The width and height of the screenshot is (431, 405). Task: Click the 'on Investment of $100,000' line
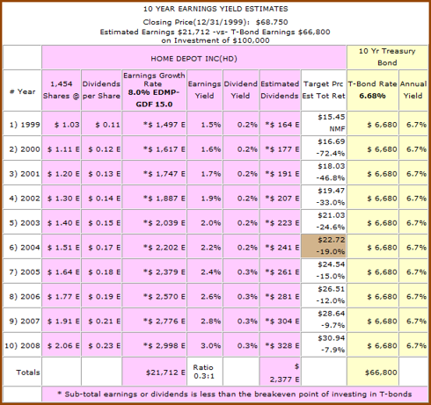[x=215, y=40]
